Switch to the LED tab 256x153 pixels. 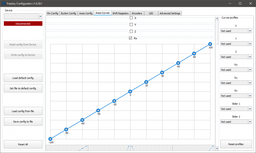pyautogui.click(x=151, y=13)
